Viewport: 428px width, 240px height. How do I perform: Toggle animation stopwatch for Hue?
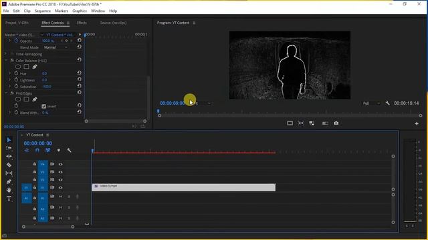pyautogui.click(x=16, y=73)
